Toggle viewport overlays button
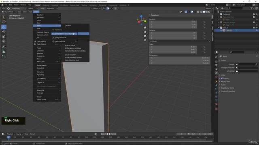Viewport: 259px width, 145px height. tap(192, 12)
